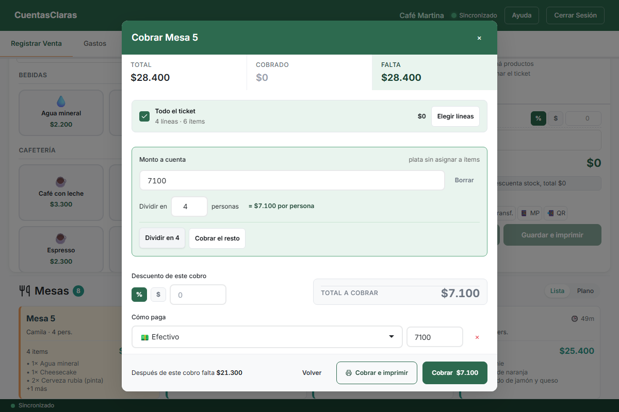Click the Espresso cup icon
The width and height of the screenshot is (619, 412).
(x=61, y=238)
